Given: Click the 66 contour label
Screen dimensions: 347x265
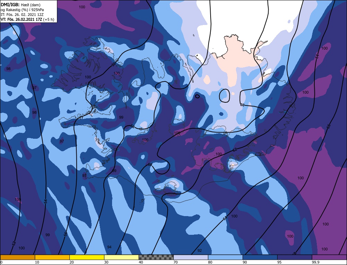Looking at the screenshot, I should pos(328,126).
